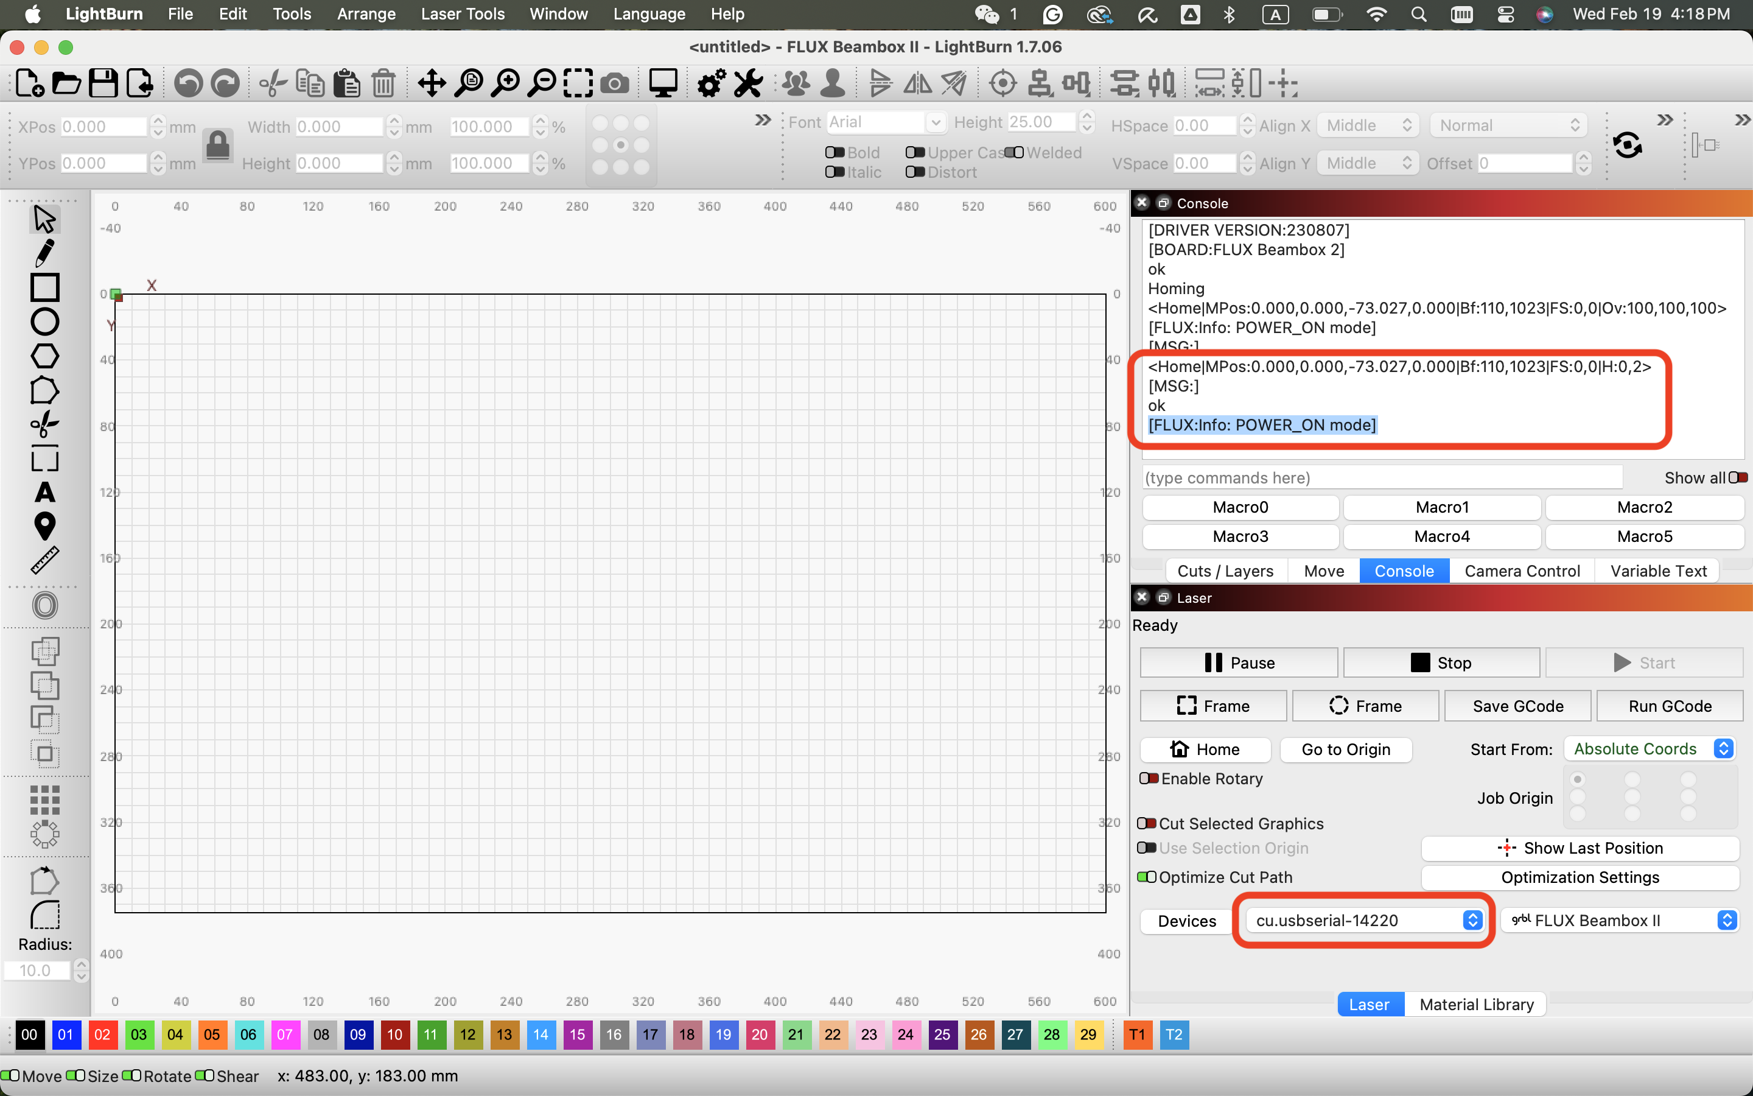Viewport: 1753px width, 1096px height.
Task: Open Align Y dropdown
Action: (1367, 163)
